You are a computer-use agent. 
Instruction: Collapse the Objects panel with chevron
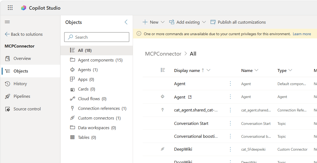click(x=126, y=22)
